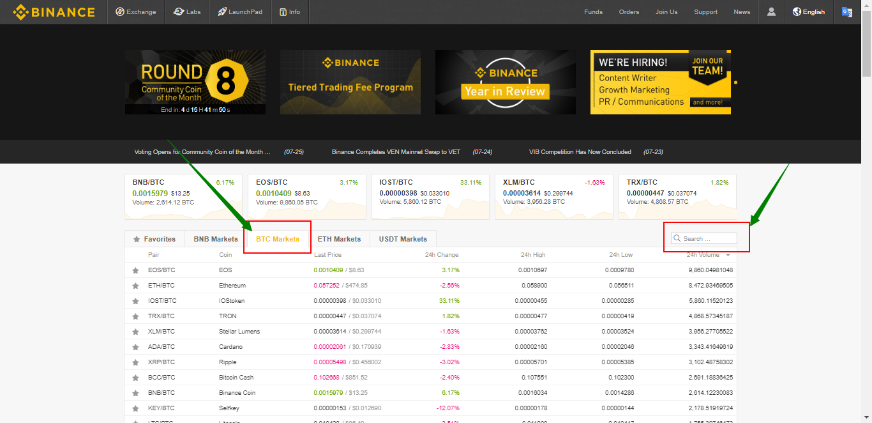Viewport: 872px width, 423px height.
Task: Sort by Last Price column header
Action: pyautogui.click(x=327, y=255)
